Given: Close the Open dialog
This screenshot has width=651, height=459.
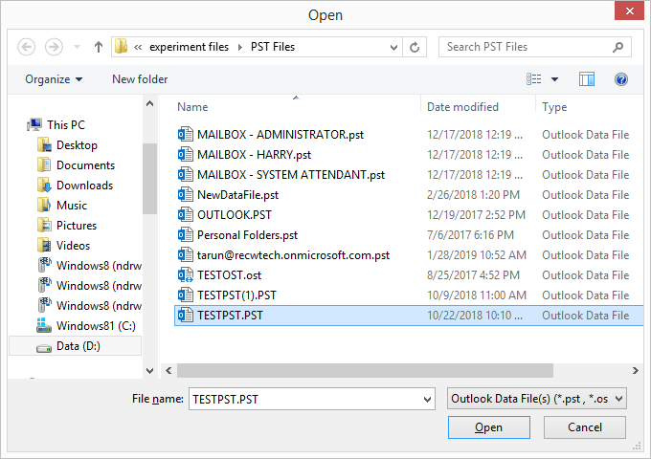Looking at the screenshot, I should (629, 11).
